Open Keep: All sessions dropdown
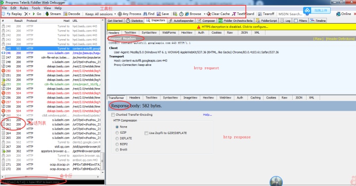 tap(100, 14)
